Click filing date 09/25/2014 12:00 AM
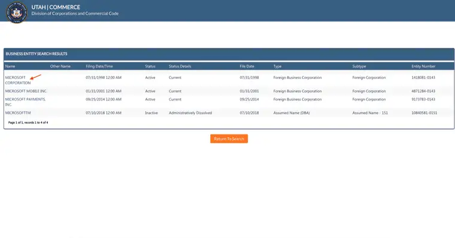 (x=104, y=99)
